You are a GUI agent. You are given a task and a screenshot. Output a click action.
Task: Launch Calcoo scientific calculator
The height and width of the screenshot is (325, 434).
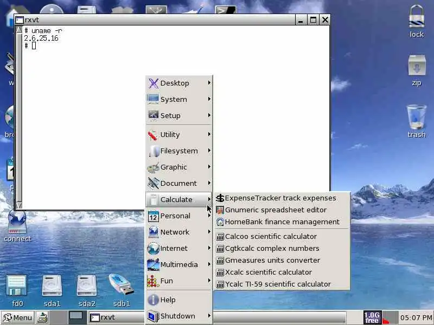click(282, 237)
